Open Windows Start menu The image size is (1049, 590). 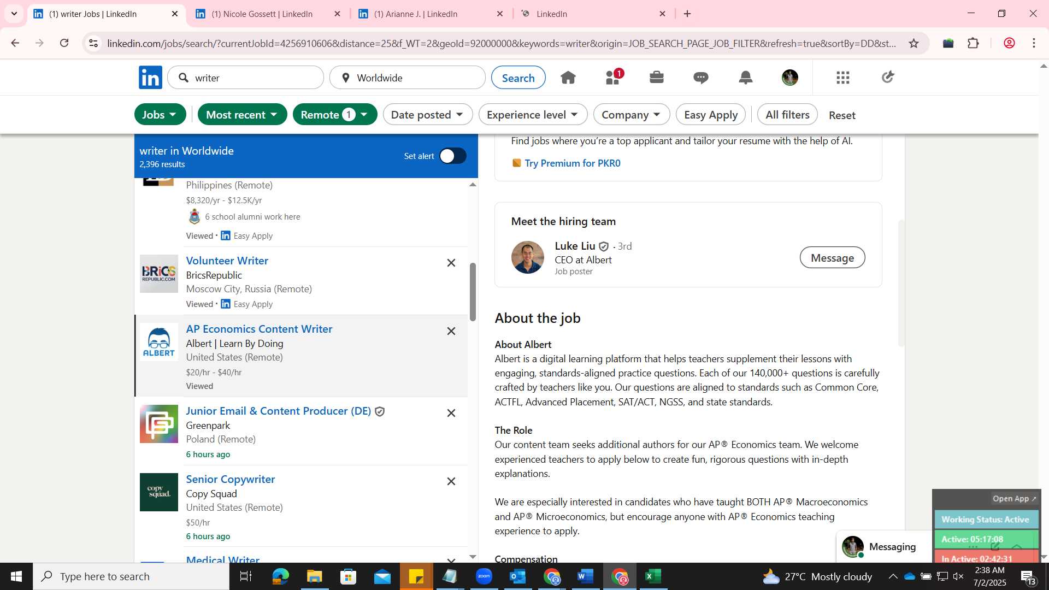[16, 576]
